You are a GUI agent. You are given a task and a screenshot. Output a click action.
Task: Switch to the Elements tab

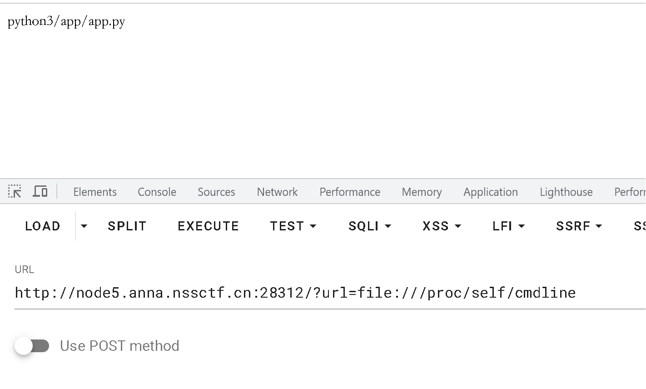[x=95, y=192]
